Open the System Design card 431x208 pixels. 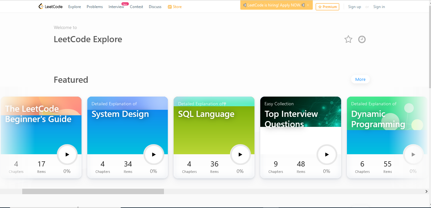[128, 137]
